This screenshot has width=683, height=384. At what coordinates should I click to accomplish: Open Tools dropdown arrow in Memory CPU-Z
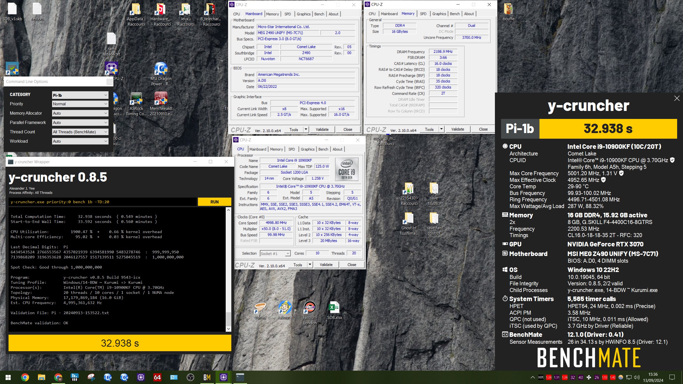point(442,129)
